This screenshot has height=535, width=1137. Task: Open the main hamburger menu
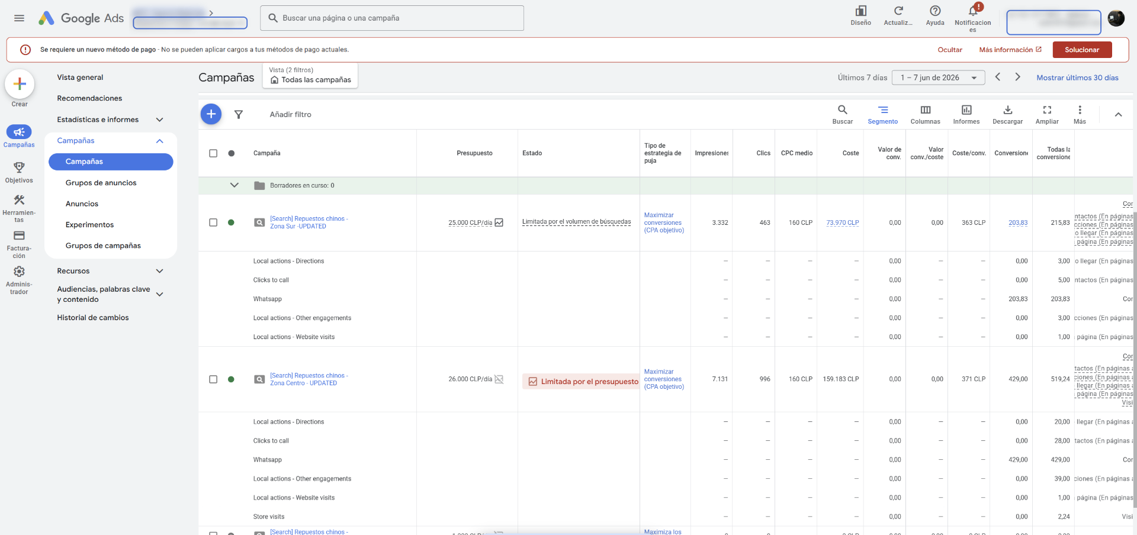coord(19,18)
